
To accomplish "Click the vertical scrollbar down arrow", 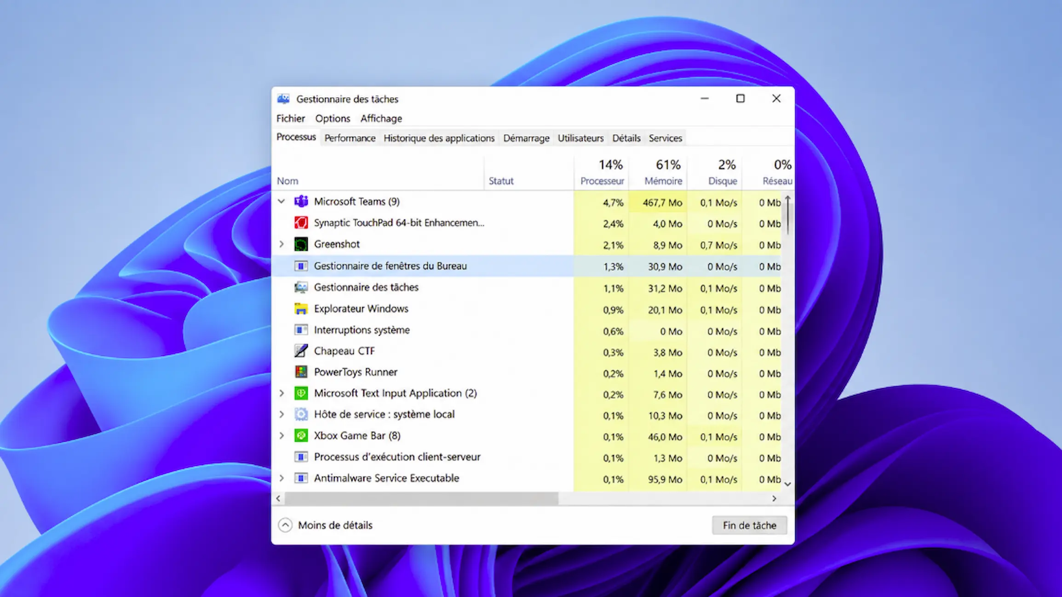I will coord(787,484).
